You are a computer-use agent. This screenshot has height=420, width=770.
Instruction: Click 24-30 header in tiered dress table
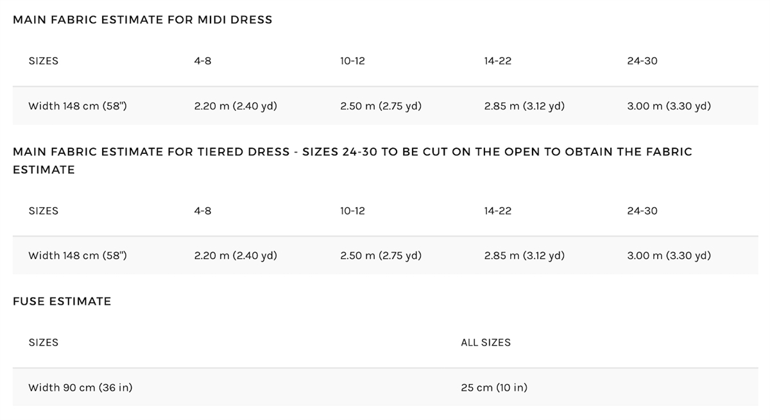pyautogui.click(x=642, y=211)
